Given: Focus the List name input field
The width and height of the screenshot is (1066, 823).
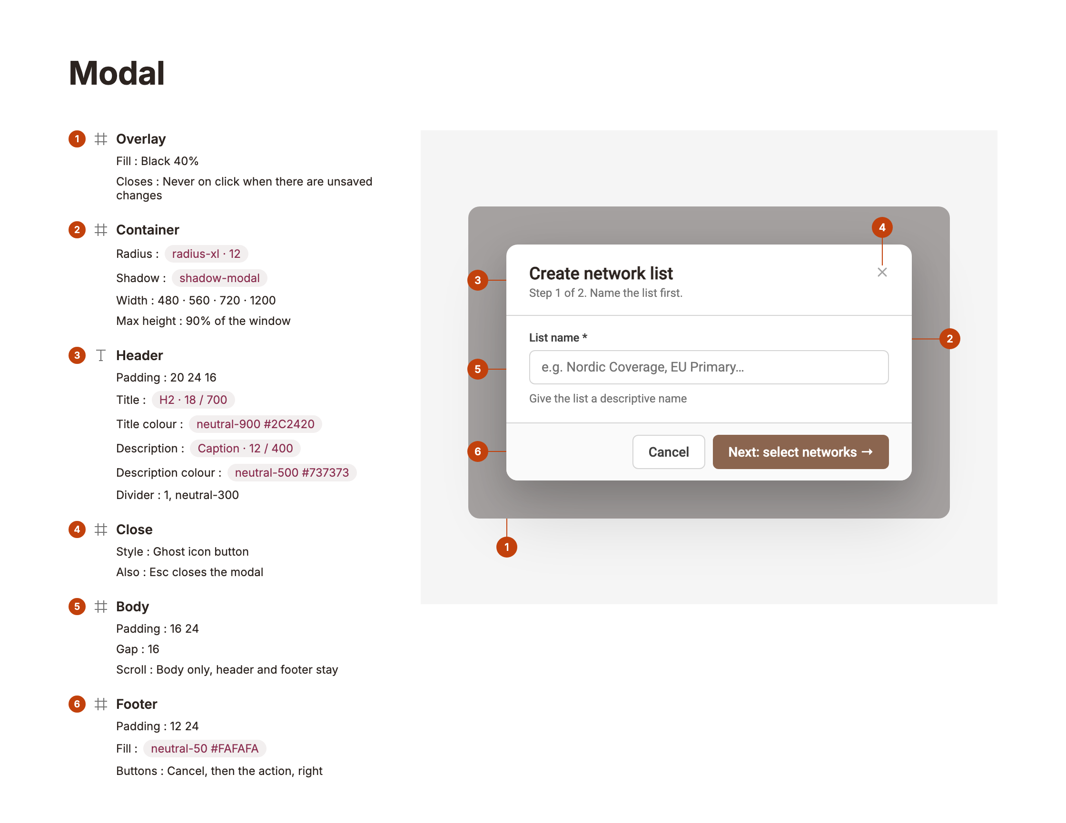Looking at the screenshot, I should (709, 367).
